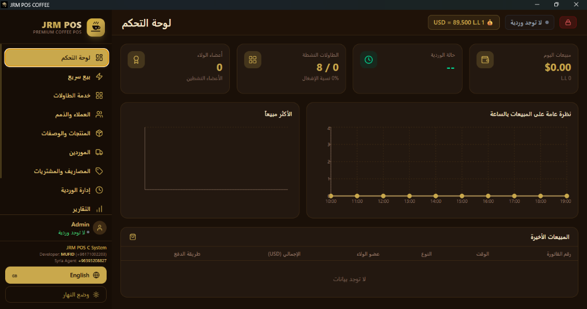This screenshot has width=587, height=309.
Task: Click the reports bar chart icon
Action: [99, 209]
